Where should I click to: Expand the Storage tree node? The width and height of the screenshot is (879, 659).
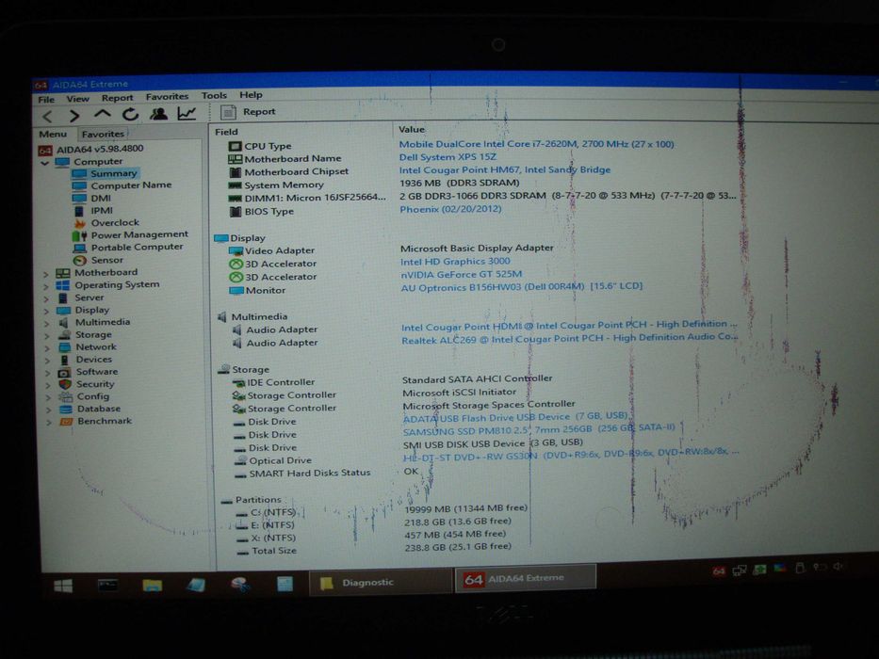point(46,336)
